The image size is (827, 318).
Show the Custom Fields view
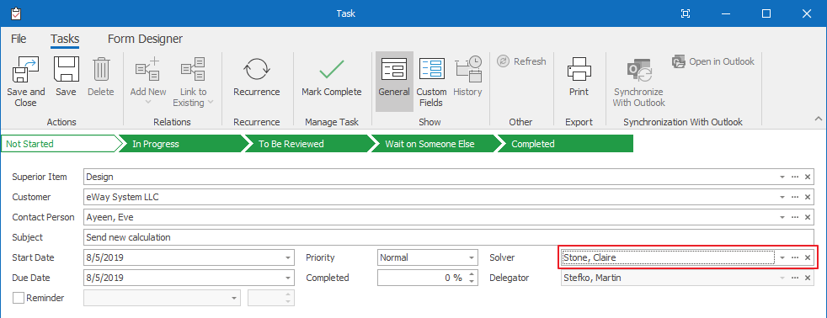click(432, 70)
